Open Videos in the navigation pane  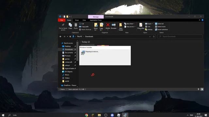(68, 78)
